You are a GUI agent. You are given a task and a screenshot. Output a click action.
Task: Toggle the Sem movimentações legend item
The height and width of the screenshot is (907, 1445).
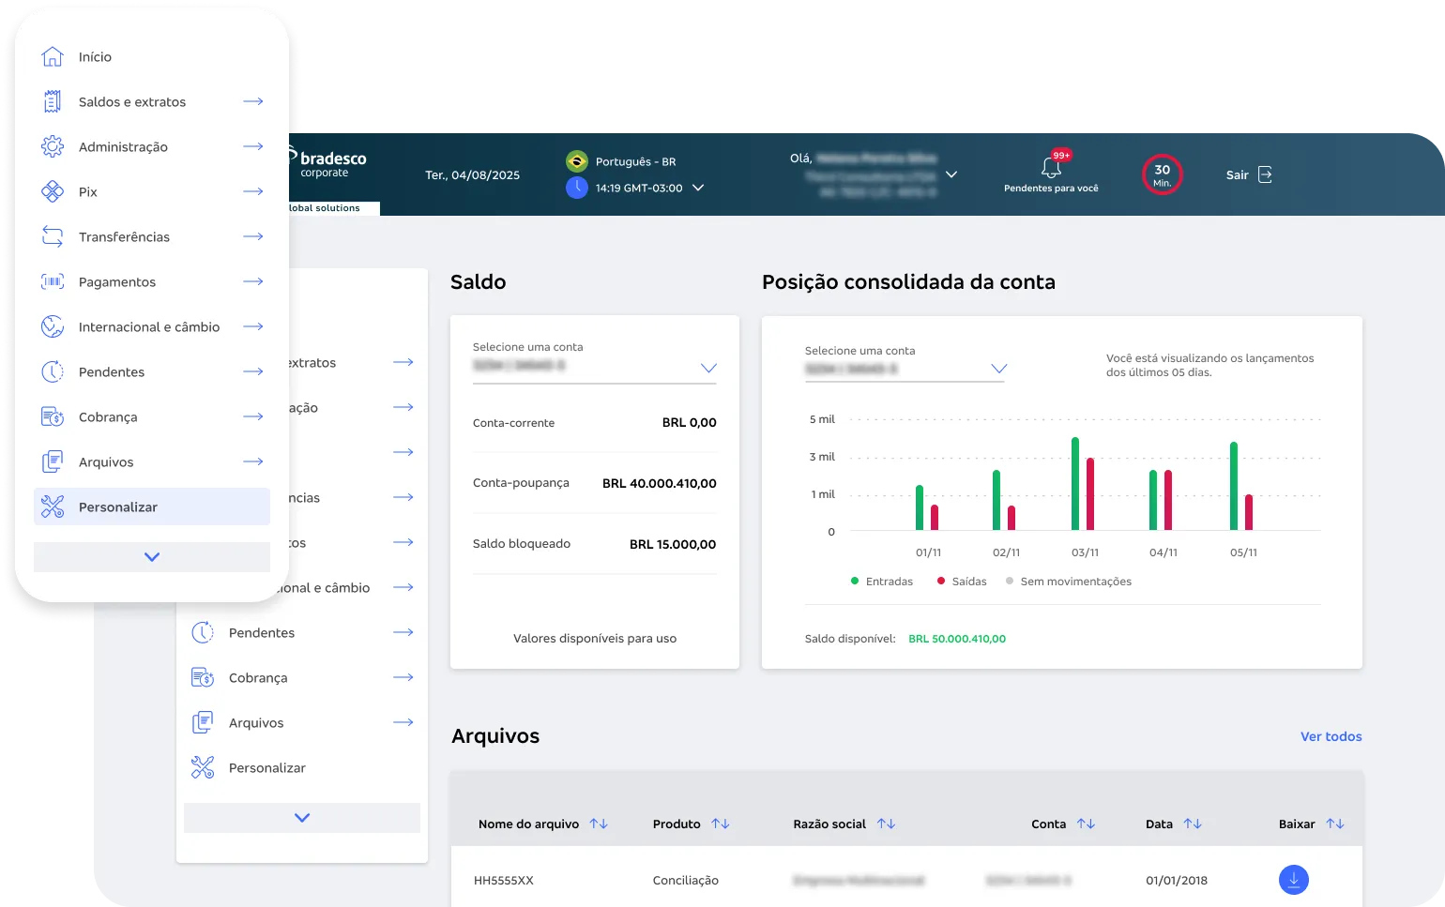[x=1068, y=581]
